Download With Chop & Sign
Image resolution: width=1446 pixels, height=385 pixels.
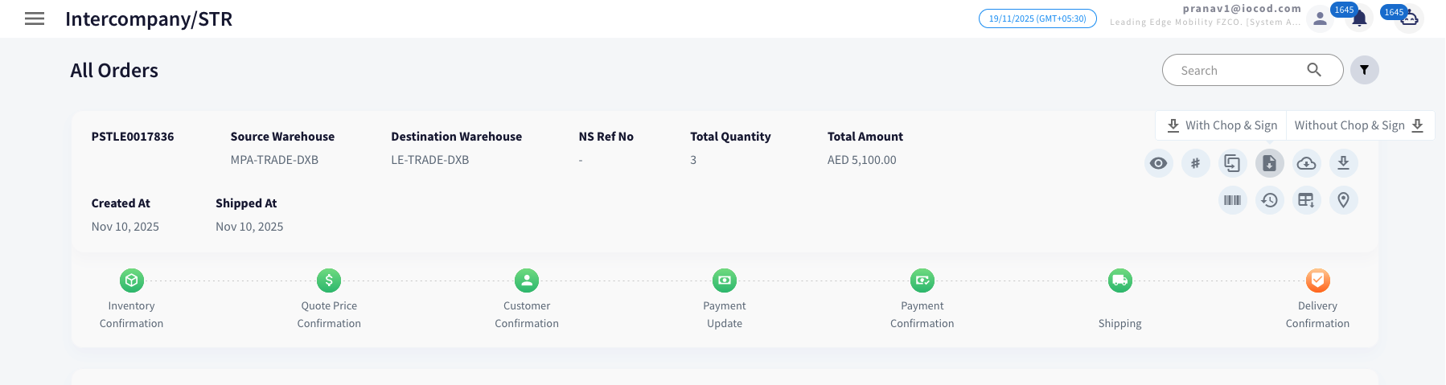click(x=1222, y=125)
